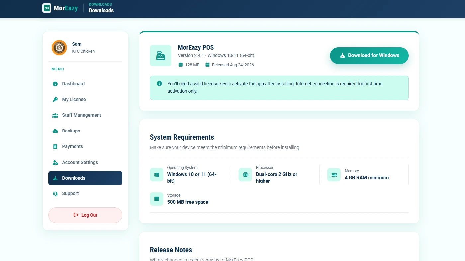Click the 500 MB free space text
The image size is (465, 261).
tap(188, 202)
